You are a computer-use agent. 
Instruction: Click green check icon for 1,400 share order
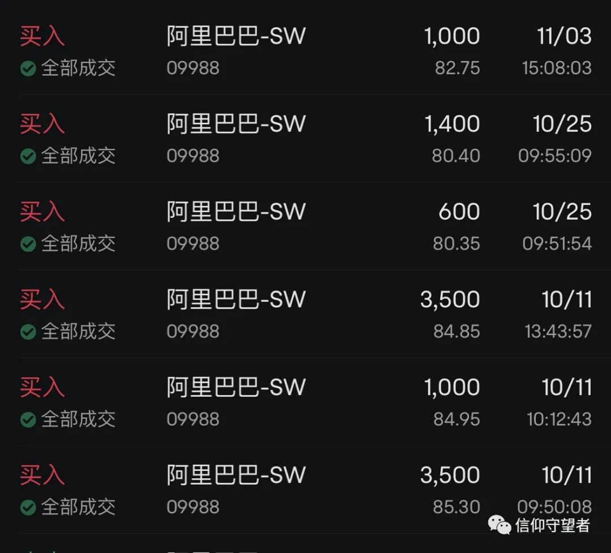[28, 156]
